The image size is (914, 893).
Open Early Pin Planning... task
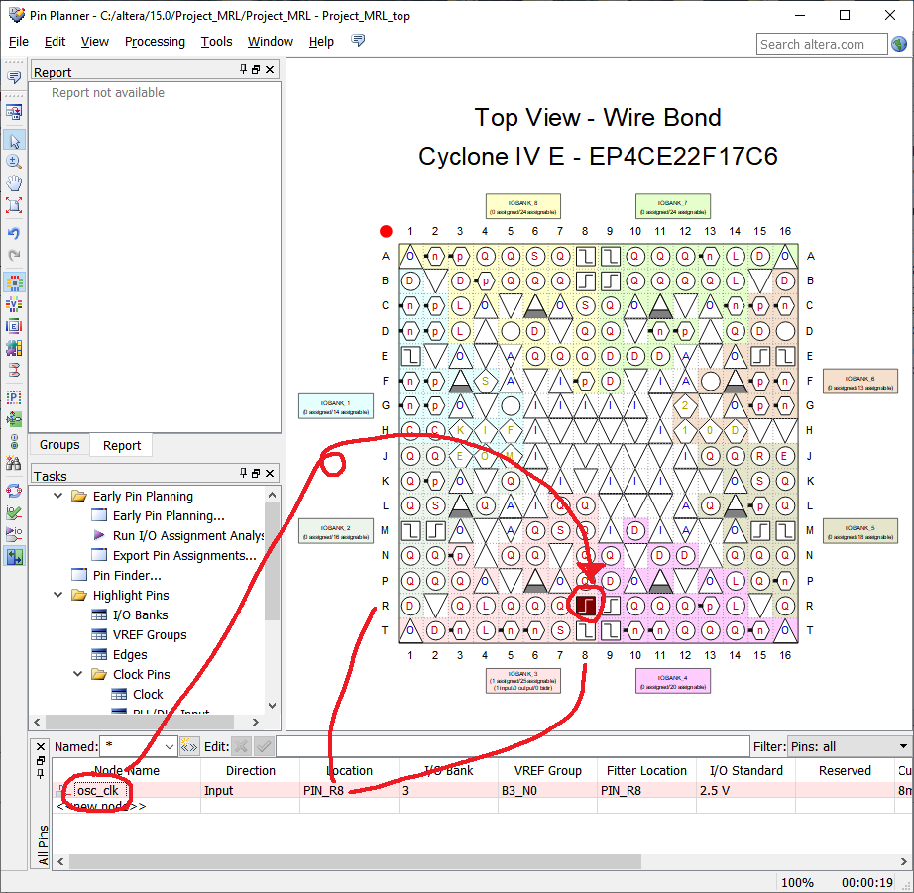coord(169,515)
